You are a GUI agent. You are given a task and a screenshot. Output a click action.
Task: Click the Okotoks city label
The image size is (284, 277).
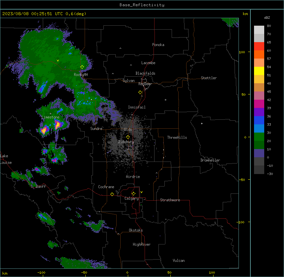(x=136, y=230)
